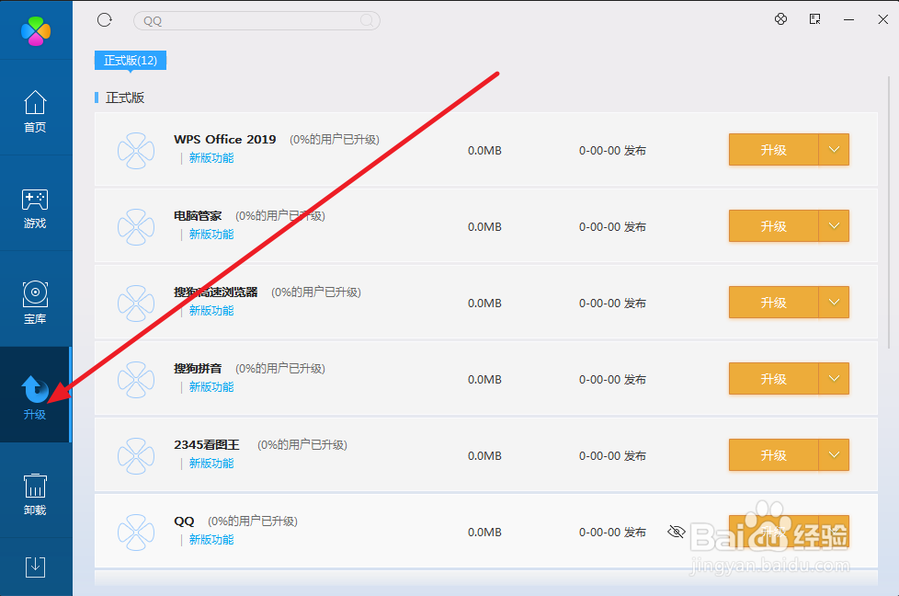899x596 pixels.
Task: Click the QQ title text in the list
Action: [x=184, y=521]
